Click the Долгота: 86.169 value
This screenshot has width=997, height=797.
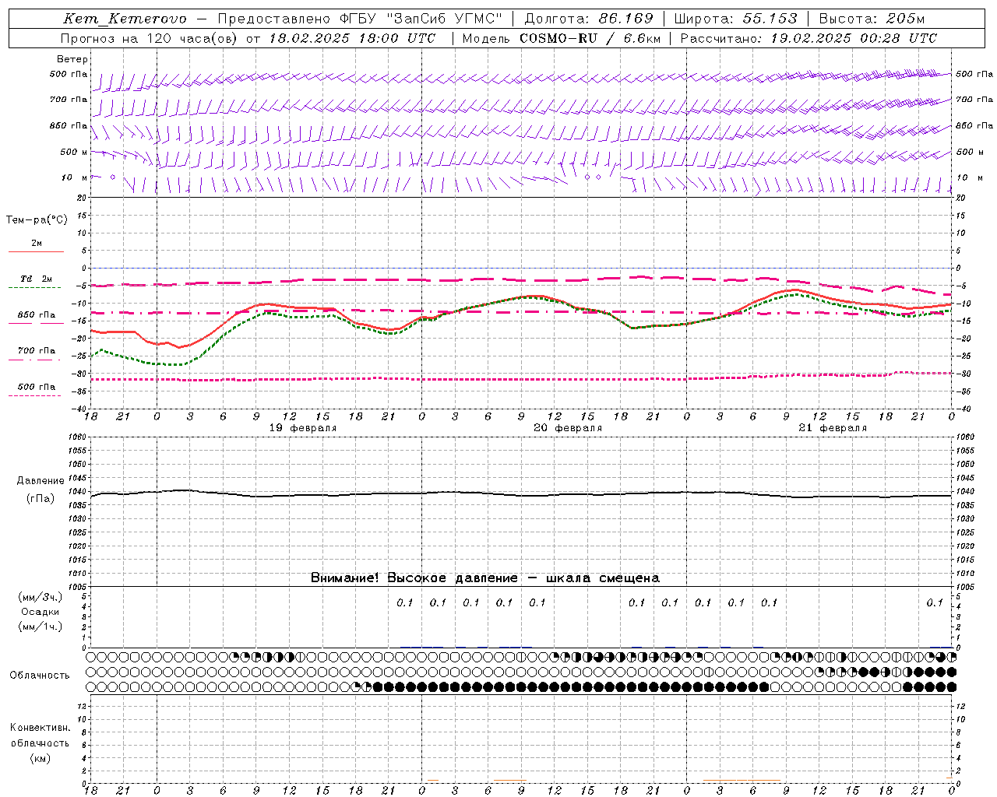pos(589,19)
